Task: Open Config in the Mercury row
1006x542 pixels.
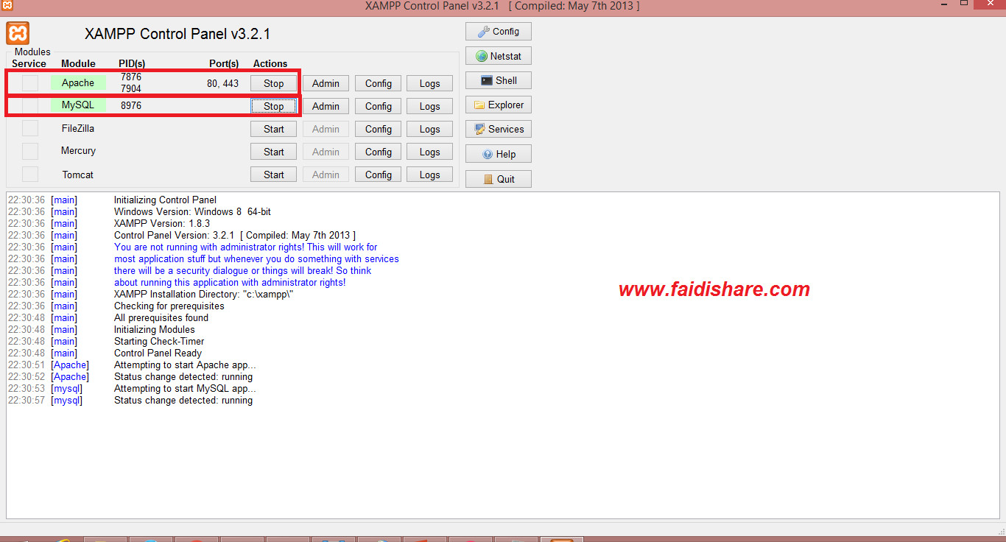Action: click(x=379, y=152)
